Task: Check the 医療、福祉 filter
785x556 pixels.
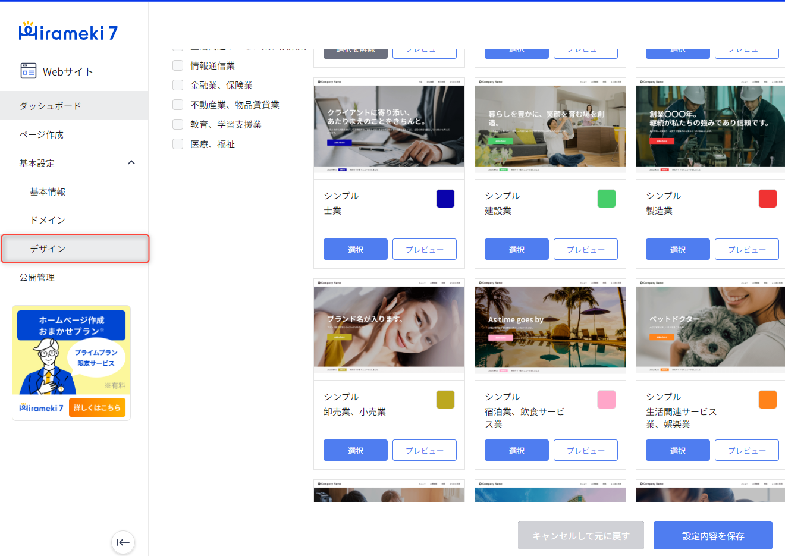Action: click(178, 144)
